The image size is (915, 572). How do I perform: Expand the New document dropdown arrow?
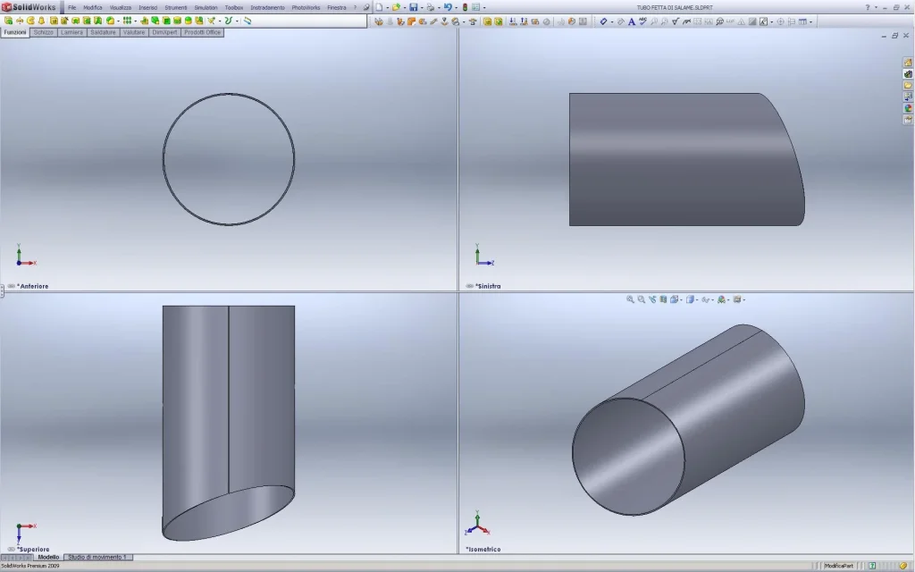coord(387,7)
